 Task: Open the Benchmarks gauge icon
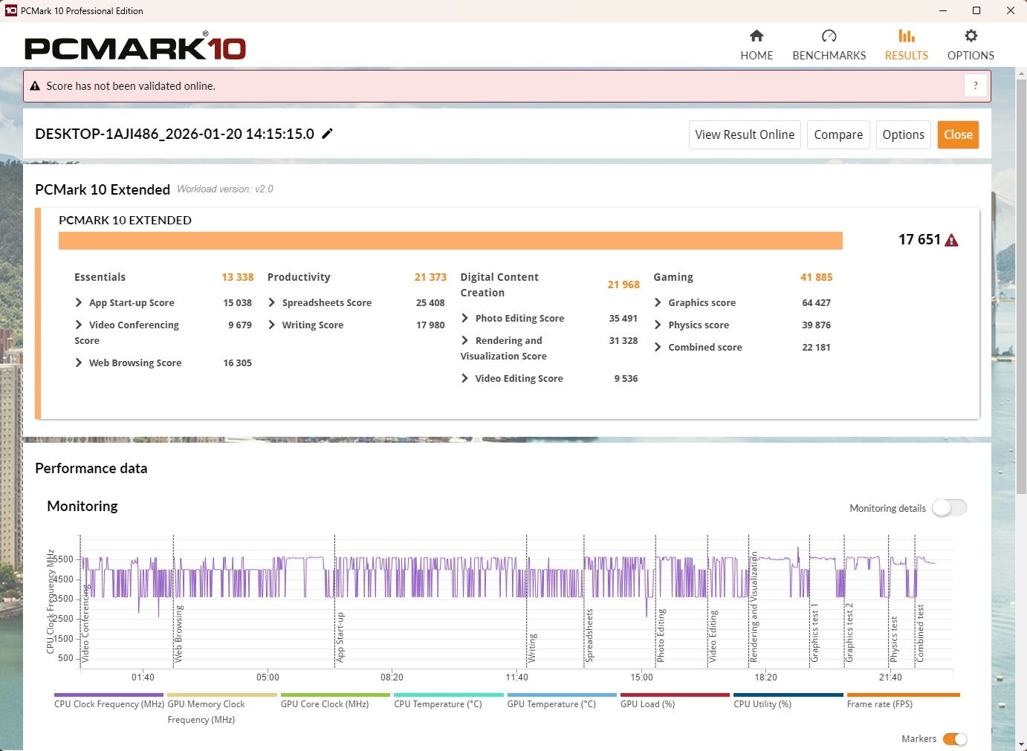point(829,36)
